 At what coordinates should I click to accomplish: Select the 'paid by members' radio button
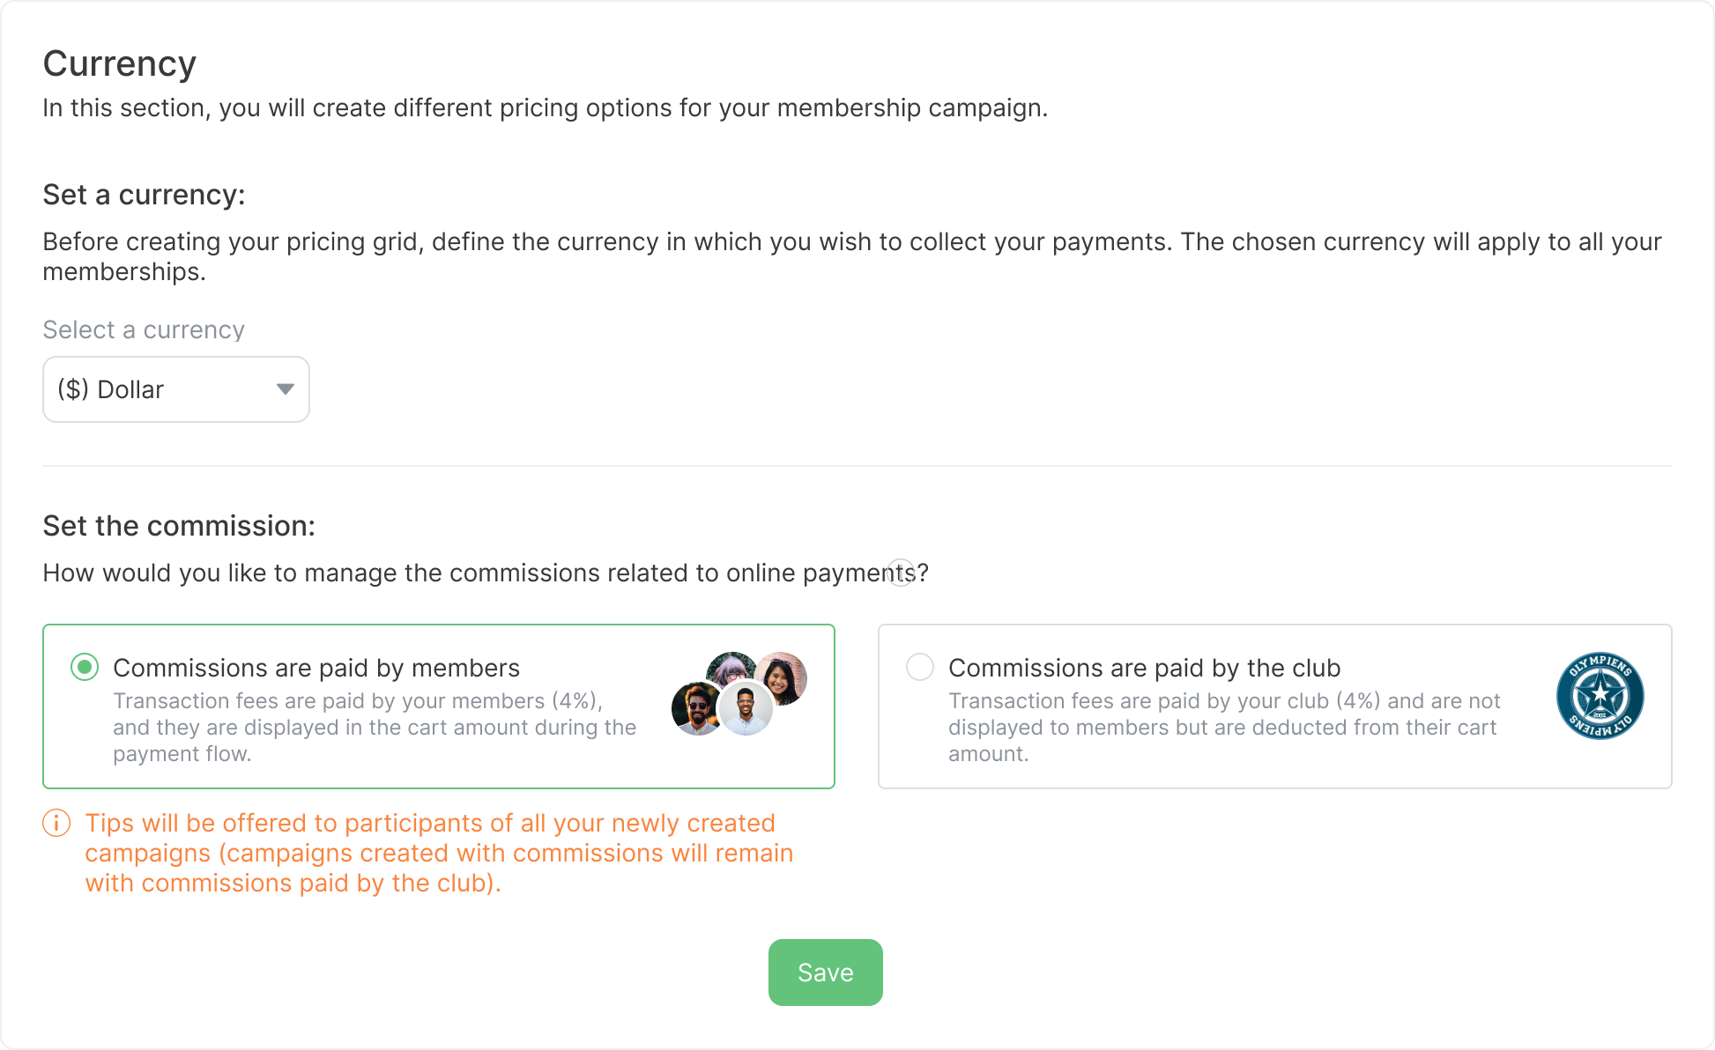(x=85, y=668)
